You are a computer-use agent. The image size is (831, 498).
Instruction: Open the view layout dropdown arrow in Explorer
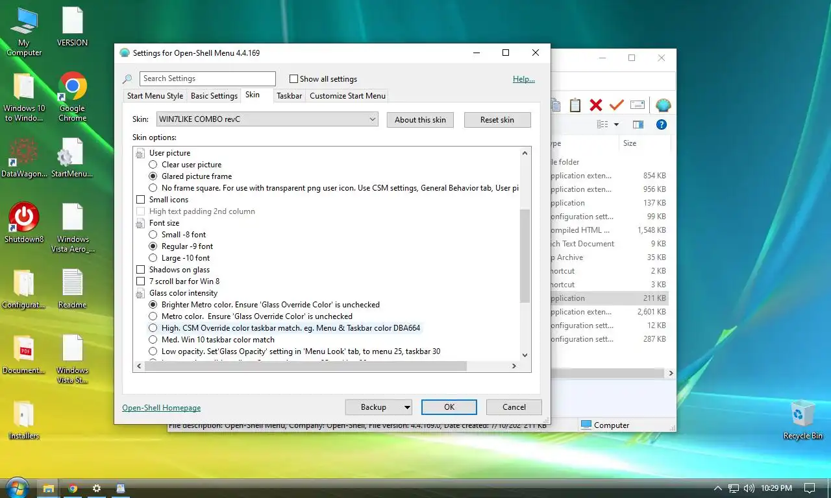point(616,124)
